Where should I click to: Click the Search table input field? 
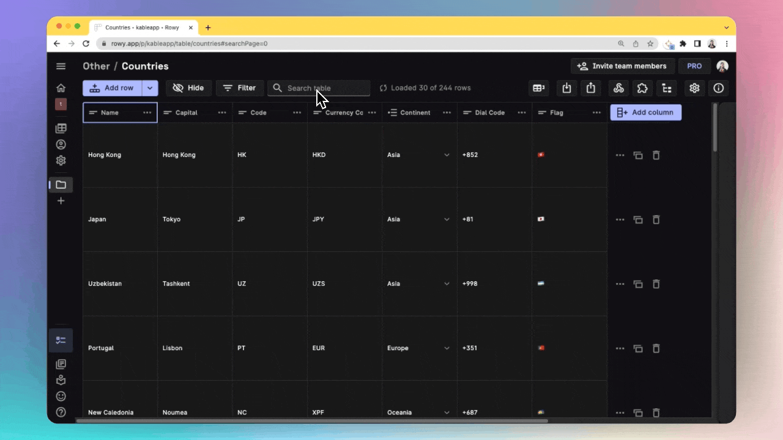(324, 88)
